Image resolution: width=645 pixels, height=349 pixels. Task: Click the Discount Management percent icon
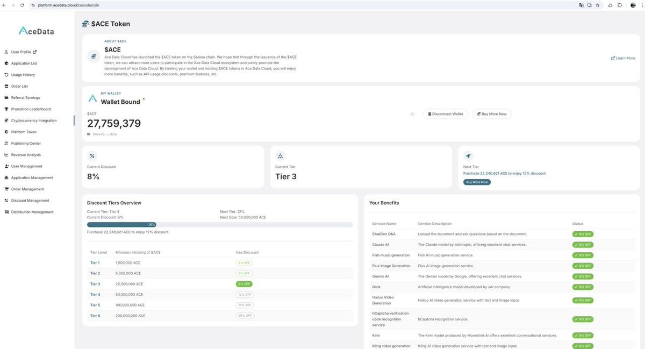tap(6, 201)
